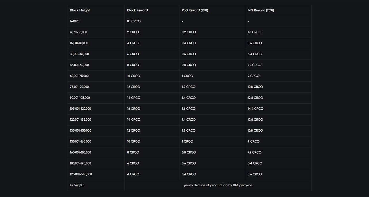Select the 135,001-150,000 block height cell

tap(96, 131)
